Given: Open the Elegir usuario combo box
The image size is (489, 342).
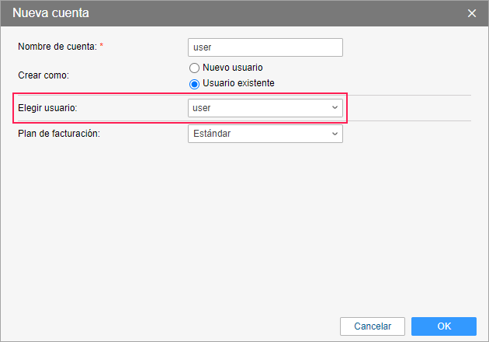Looking at the screenshot, I should click(265, 108).
